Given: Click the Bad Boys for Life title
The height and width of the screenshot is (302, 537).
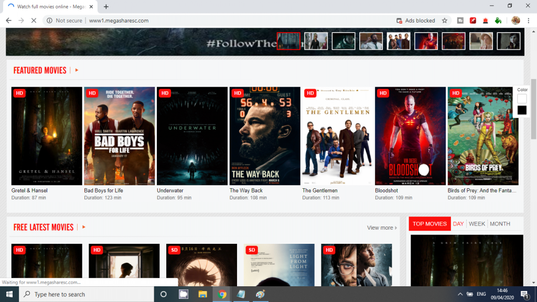Looking at the screenshot, I should [x=103, y=190].
